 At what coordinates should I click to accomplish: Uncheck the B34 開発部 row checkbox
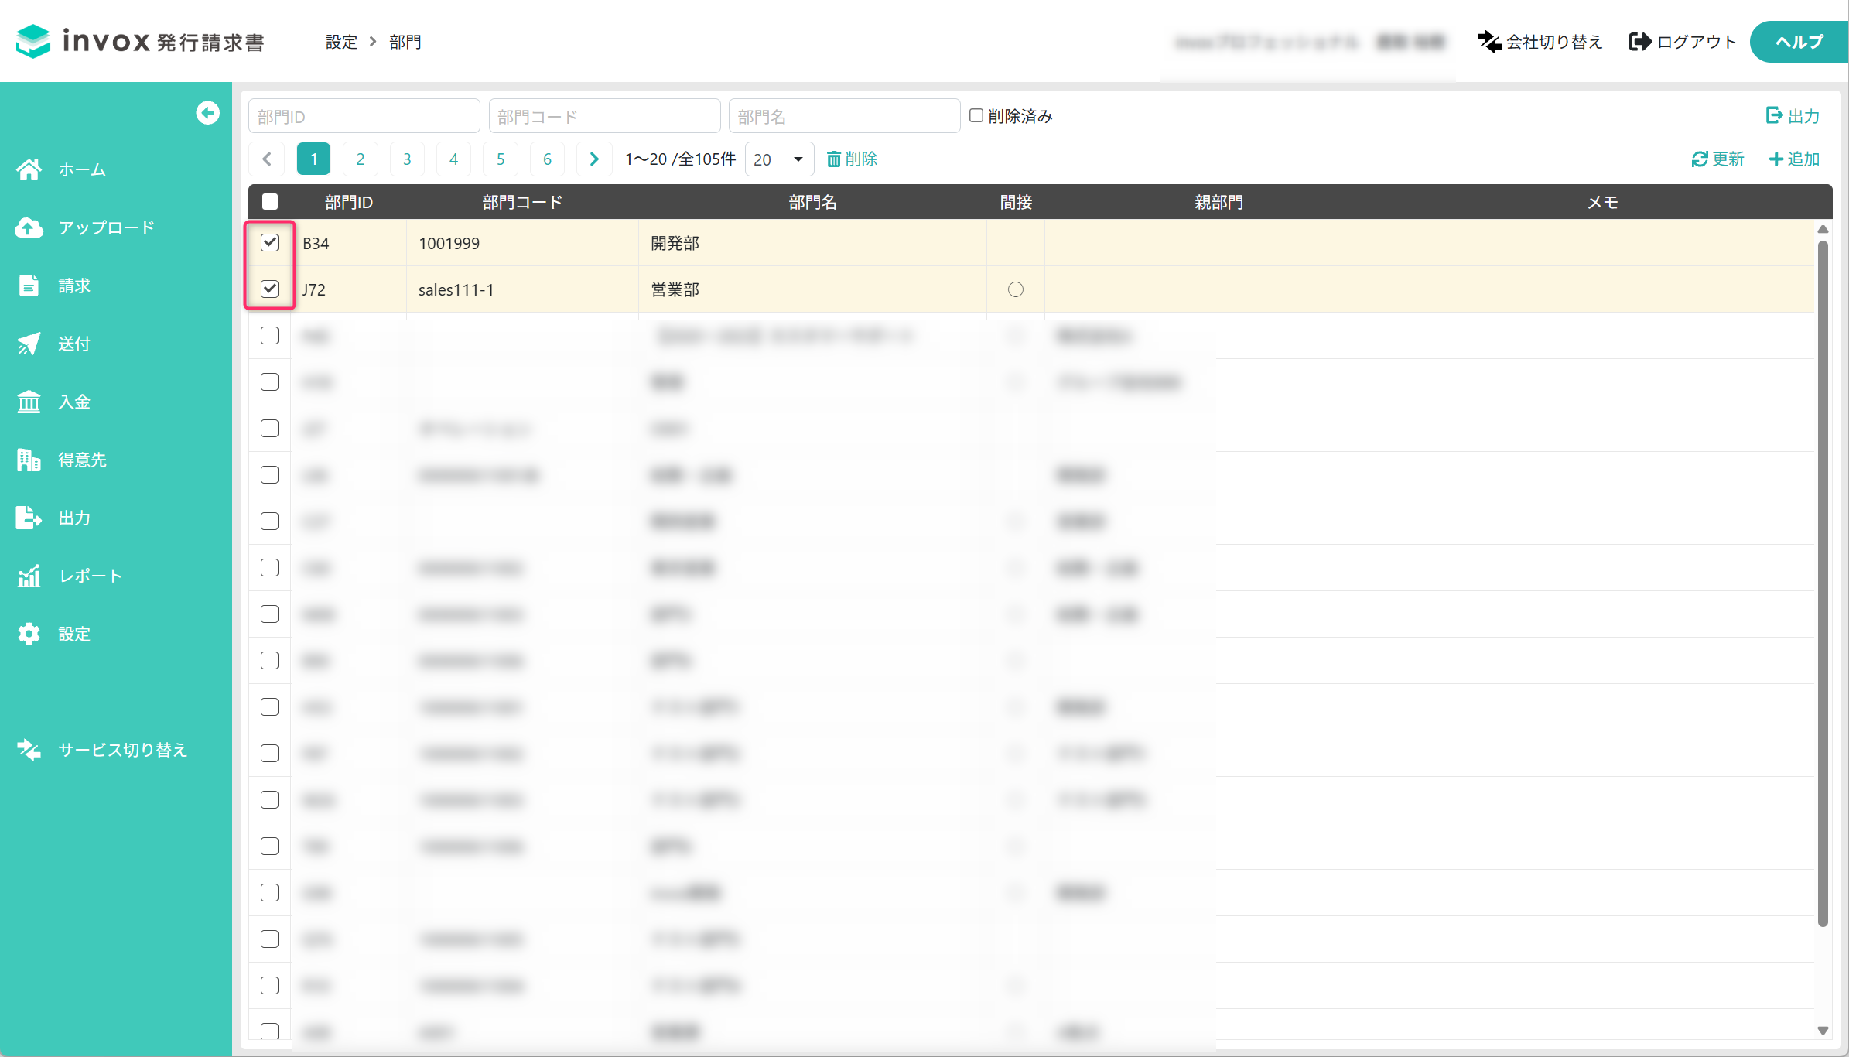click(x=269, y=242)
